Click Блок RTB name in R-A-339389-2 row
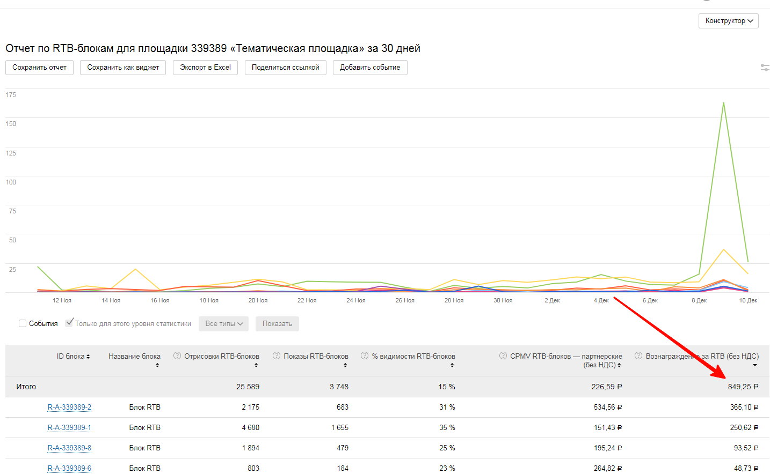Screen dimensions: 770x474 tap(145, 407)
